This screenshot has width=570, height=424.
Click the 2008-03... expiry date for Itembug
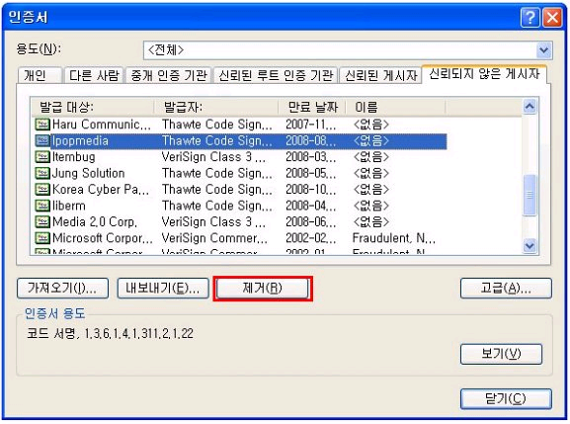[x=311, y=157]
